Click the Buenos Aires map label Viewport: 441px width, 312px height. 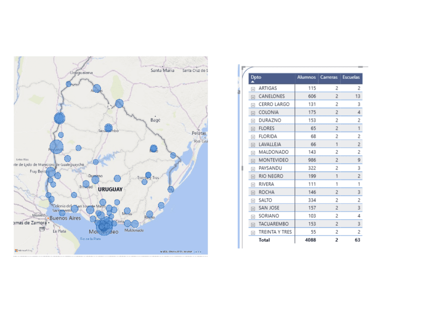[65, 218]
